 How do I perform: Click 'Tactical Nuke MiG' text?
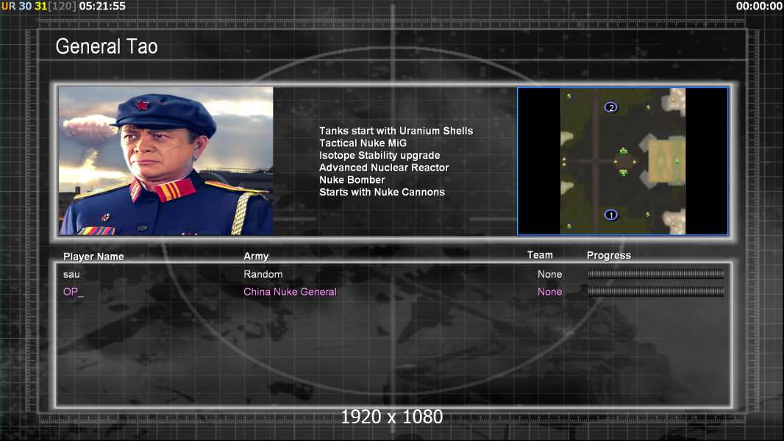tap(363, 143)
